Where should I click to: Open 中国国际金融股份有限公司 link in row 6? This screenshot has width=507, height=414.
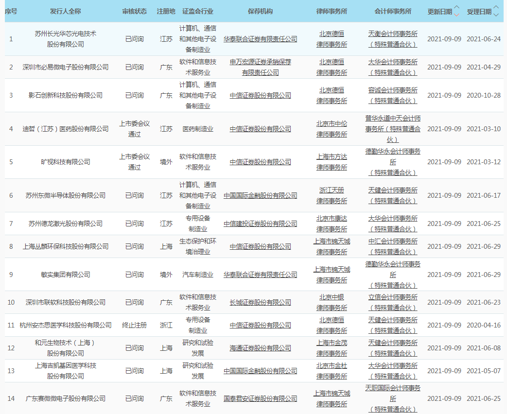pyautogui.click(x=260, y=195)
